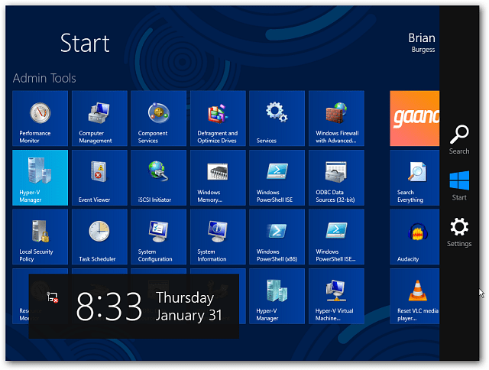Open System Information tile
Viewport: 489px width, 370px height.
click(218, 237)
